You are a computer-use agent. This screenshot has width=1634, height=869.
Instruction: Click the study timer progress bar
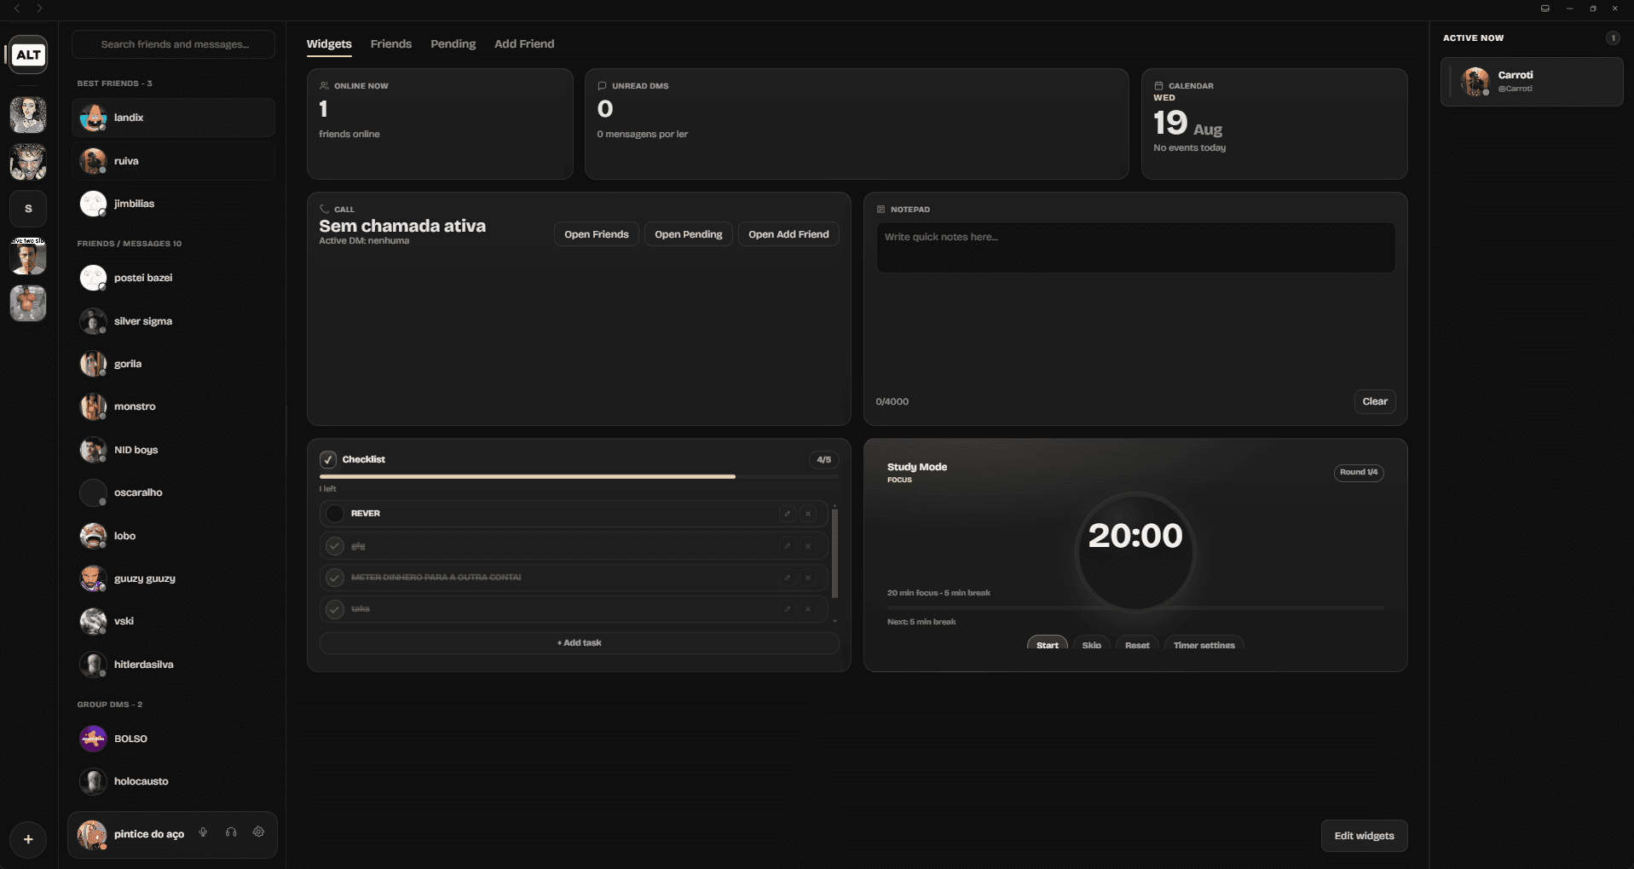[1135, 608]
